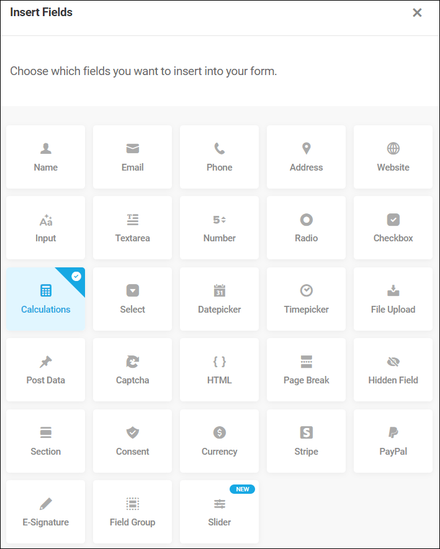Insert the Page Break field
The image size is (440, 549).
(306, 370)
